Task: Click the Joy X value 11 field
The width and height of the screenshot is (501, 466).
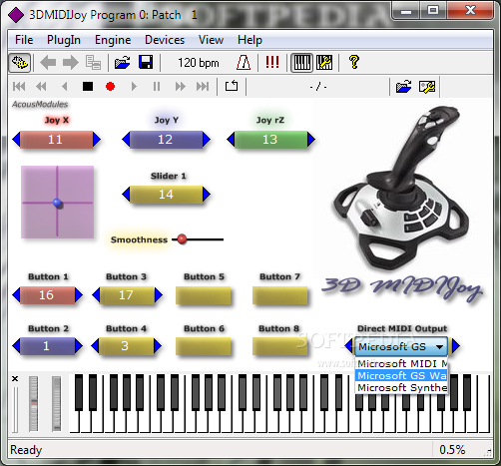Action: (57, 139)
